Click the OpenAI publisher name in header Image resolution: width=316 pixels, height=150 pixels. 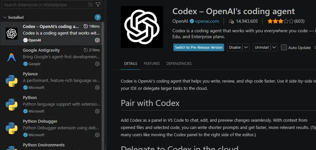180,21
